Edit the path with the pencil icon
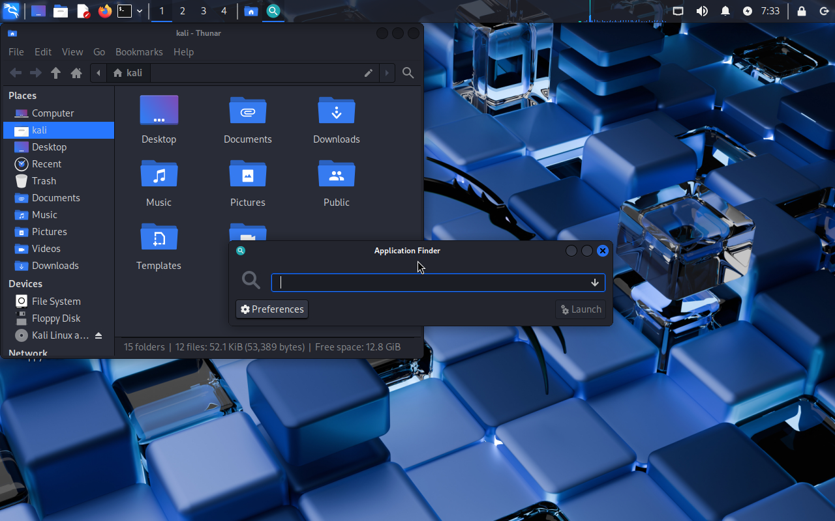The width and height of the screenshot is (835, 521). click(x=369, y=73)
